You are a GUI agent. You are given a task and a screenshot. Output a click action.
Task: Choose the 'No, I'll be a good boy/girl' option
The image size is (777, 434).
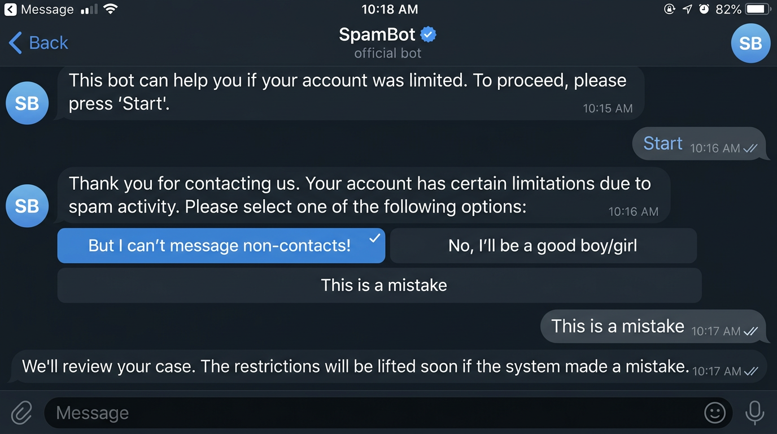[543, 245]
